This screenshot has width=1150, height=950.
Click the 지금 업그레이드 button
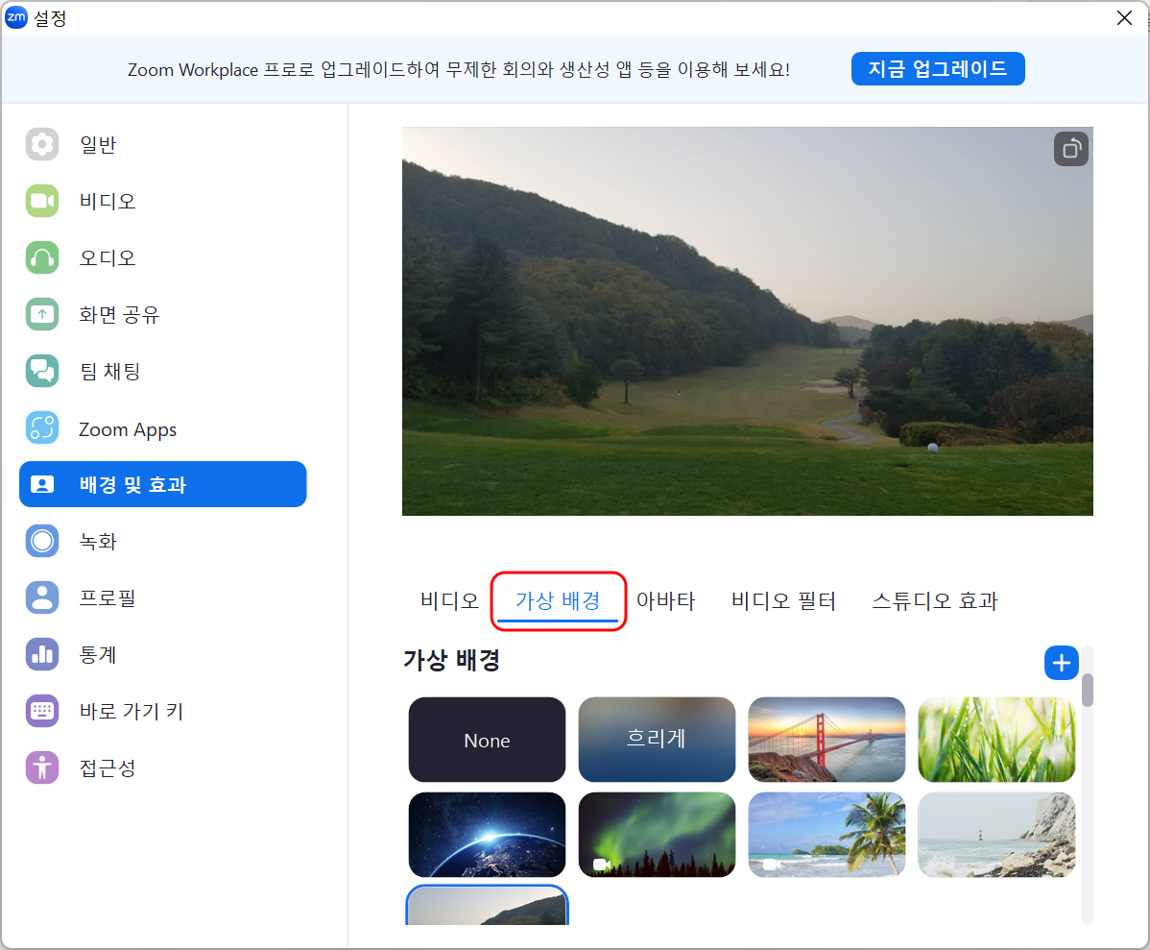tap(937, 69)
